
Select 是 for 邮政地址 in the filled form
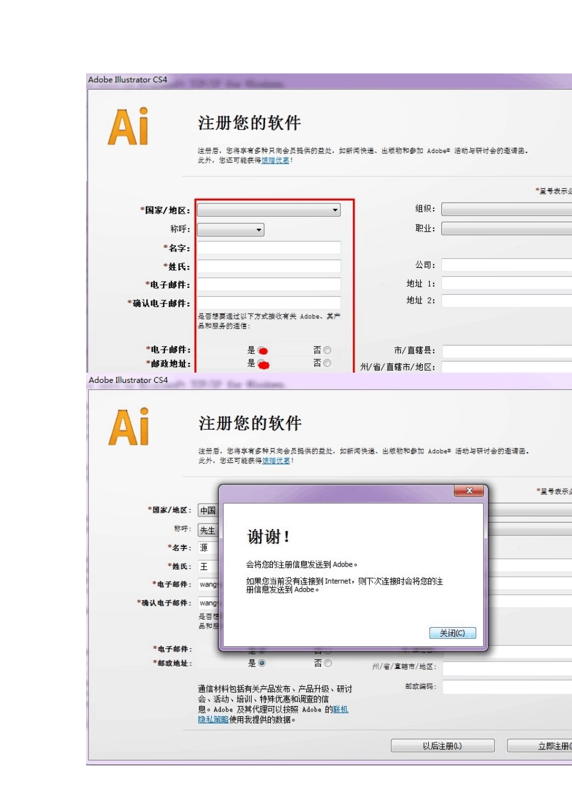[x=262, y=663]
